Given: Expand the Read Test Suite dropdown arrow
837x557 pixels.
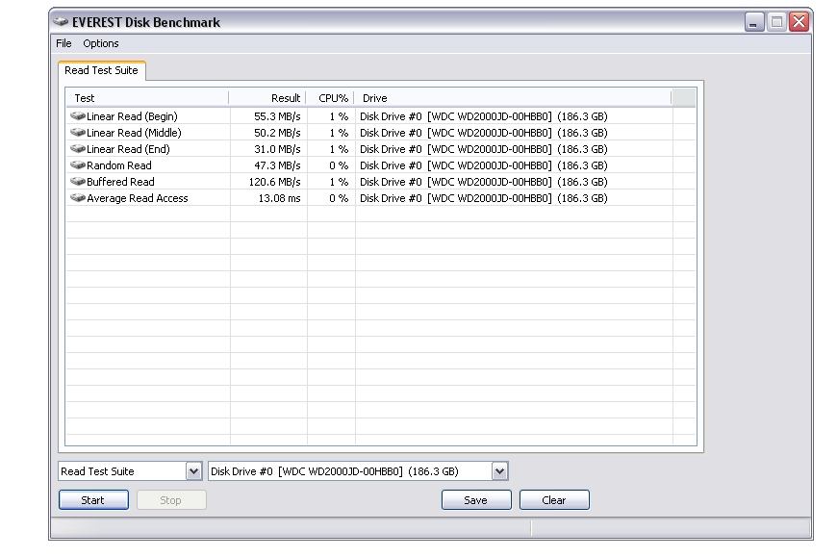Looking at the screenshot, I should [x=193, y=471].
